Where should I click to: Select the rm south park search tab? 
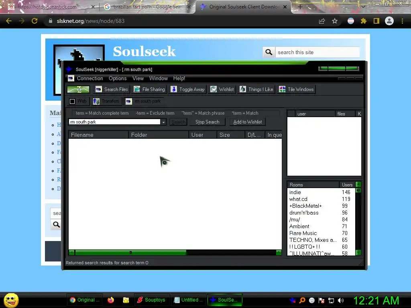143,101
